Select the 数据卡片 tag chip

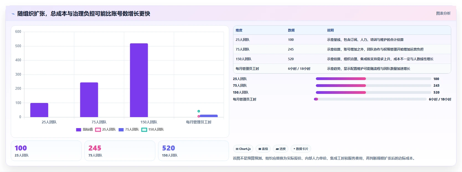tap(301, 149)
